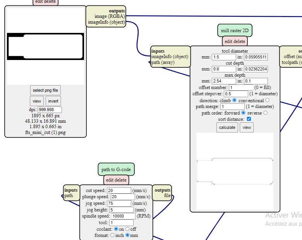The width and height of the screenshot is (302, 240).
Task: Edit max depth inches field showing 0.1
Action: [256, 81]
